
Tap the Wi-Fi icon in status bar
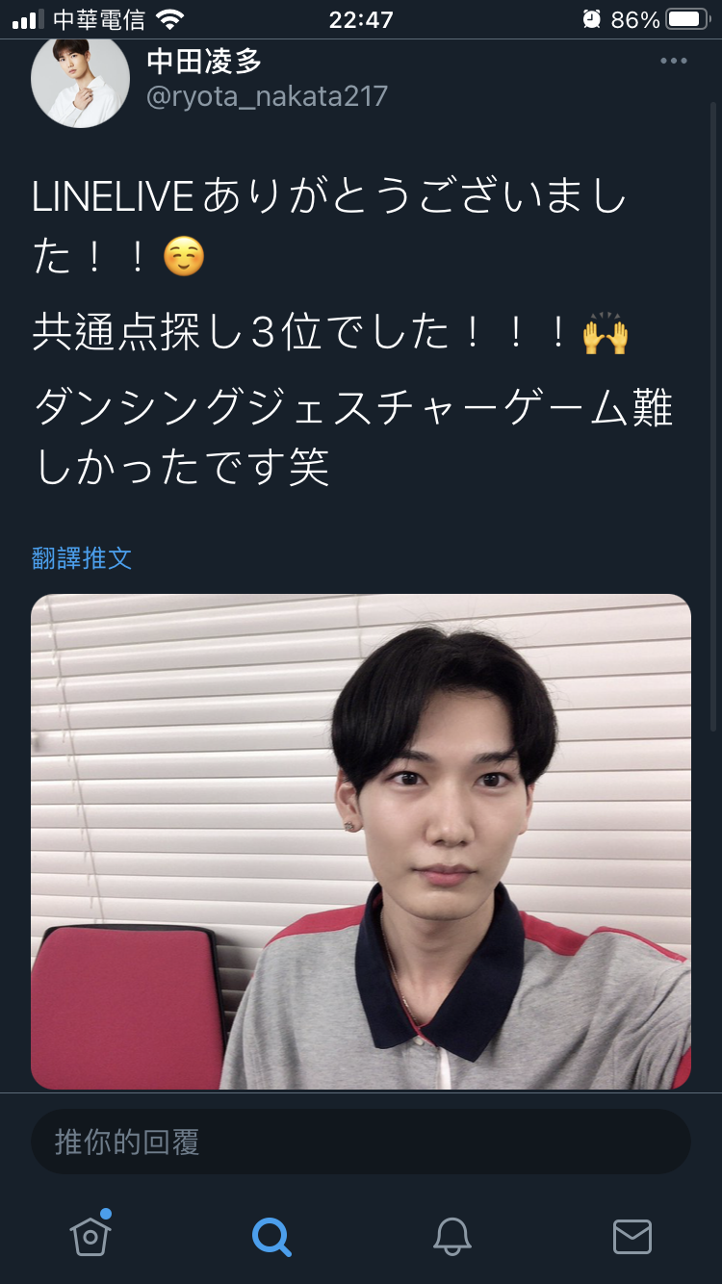[169, 19]
